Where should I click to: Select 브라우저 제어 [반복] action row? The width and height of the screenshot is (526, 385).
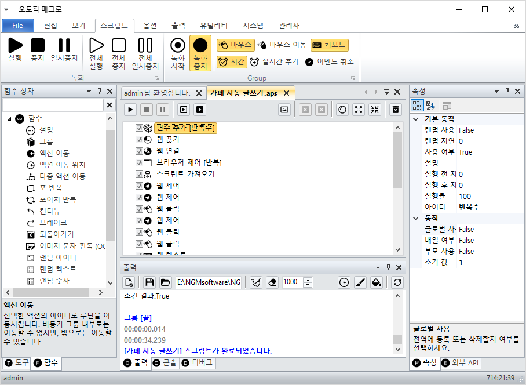(x=189, y=163)
